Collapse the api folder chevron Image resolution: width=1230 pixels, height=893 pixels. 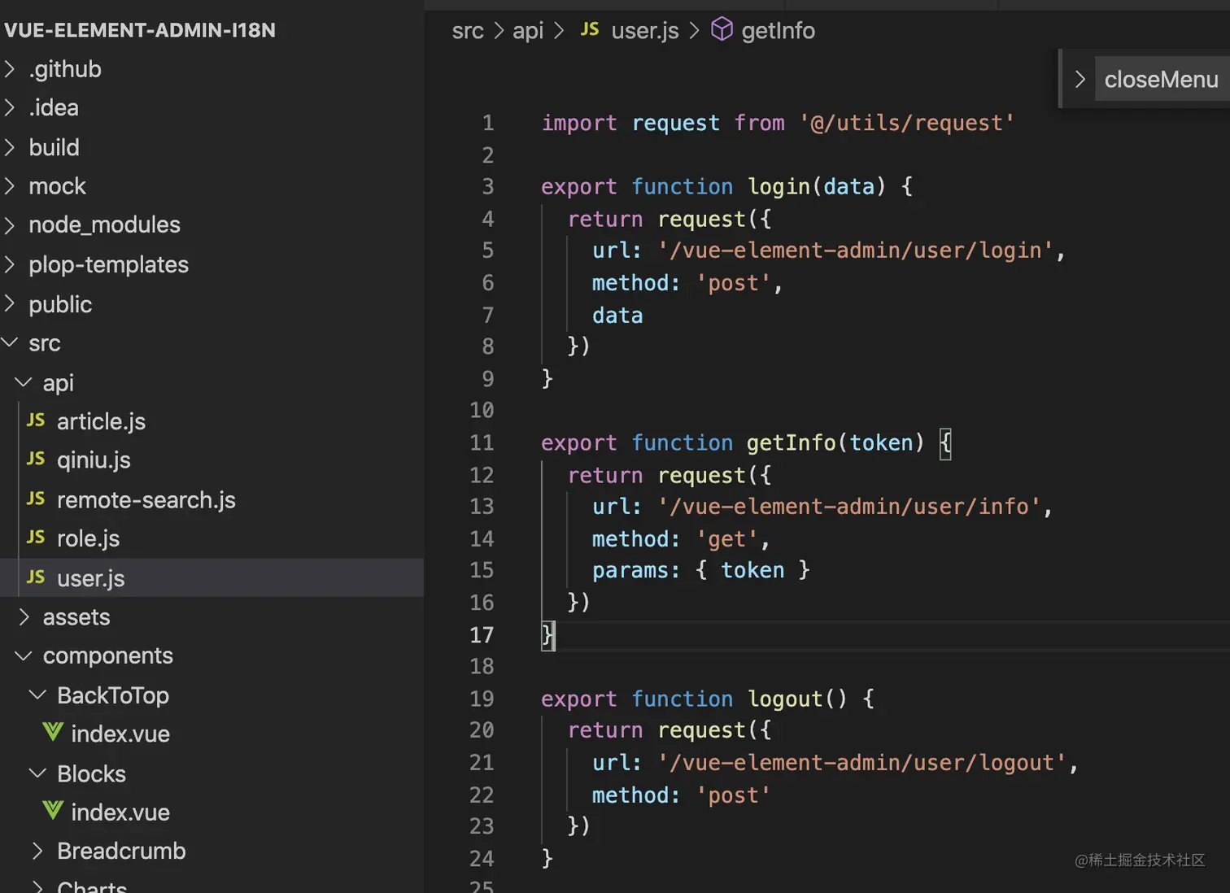pos(24,382)
